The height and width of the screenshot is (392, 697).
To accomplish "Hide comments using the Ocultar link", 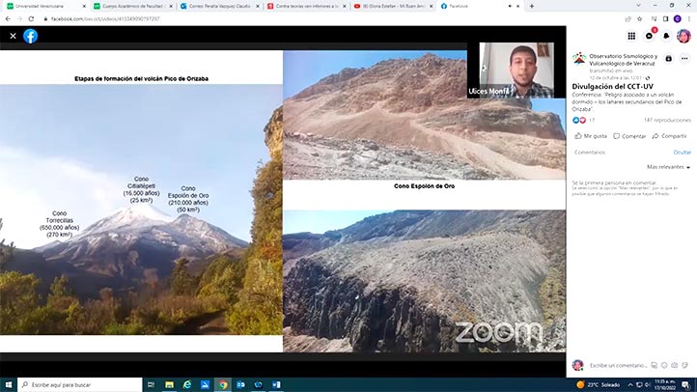I will [682, 153].
